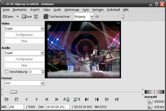
Task: Click Audio Konfigurieren button
Action: (x=24, y=59)
